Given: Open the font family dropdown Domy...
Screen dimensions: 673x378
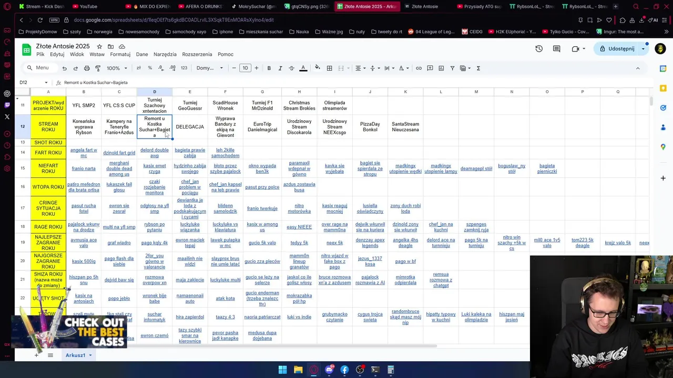Looking at the screenshot, I should pyautogui.click(x=210, y=68).
